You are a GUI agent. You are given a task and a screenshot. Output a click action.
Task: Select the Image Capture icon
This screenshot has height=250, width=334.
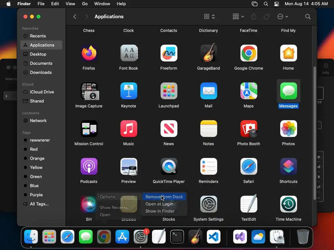pyautogui.click(x=89, y=91)
